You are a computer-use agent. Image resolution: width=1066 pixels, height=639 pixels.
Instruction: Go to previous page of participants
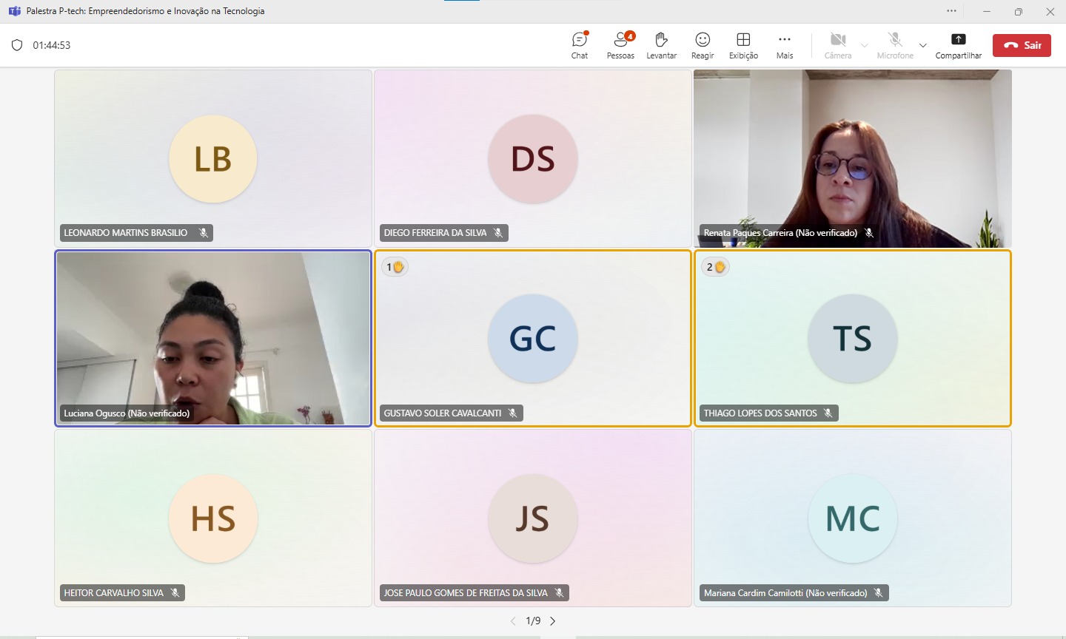[513, 621]
